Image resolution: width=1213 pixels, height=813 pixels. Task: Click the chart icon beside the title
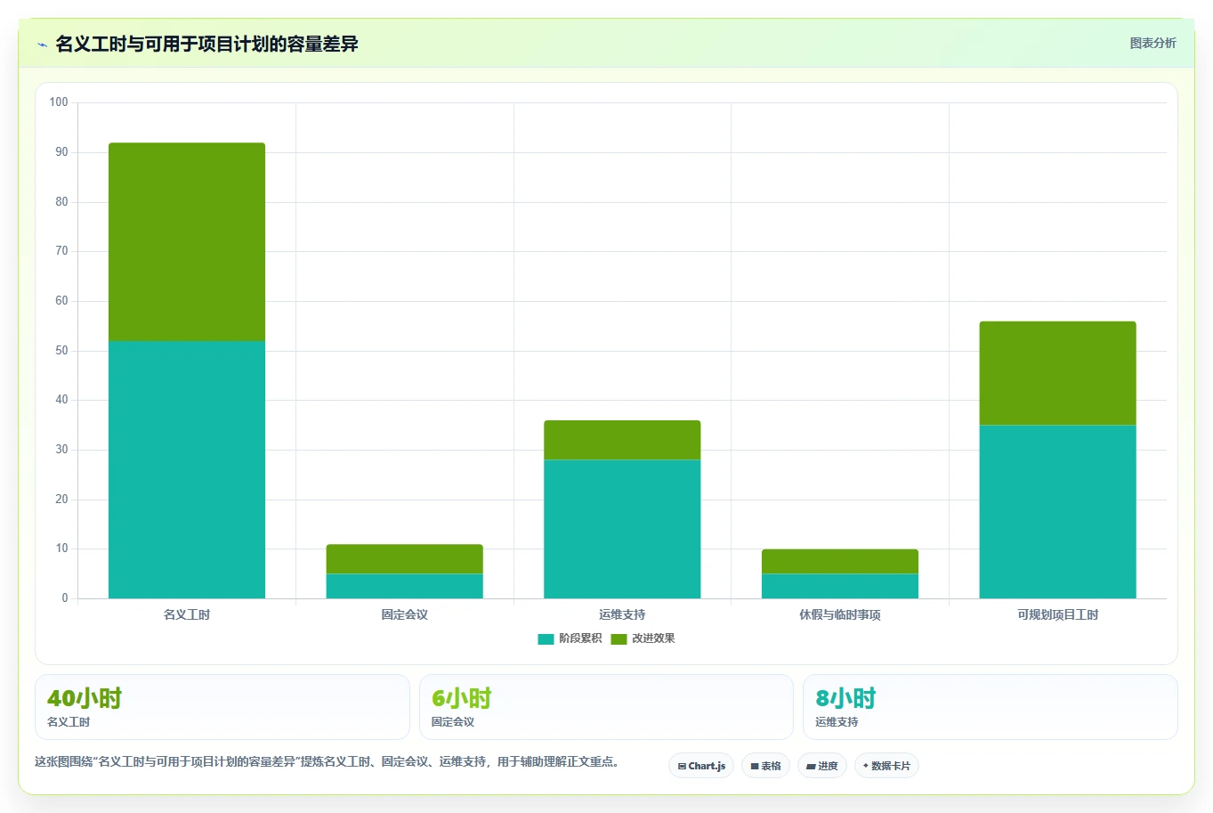(x=42, y=45)
